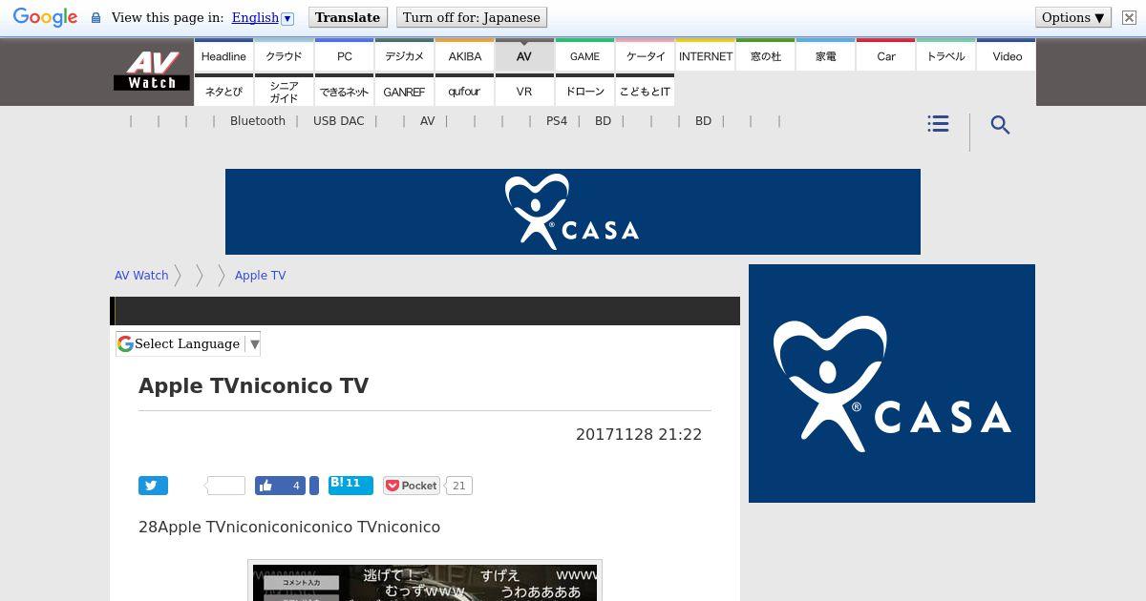Viewport: 1146px width, 601px height.
Task: Click the Translate button
Action: pos(348,17)
